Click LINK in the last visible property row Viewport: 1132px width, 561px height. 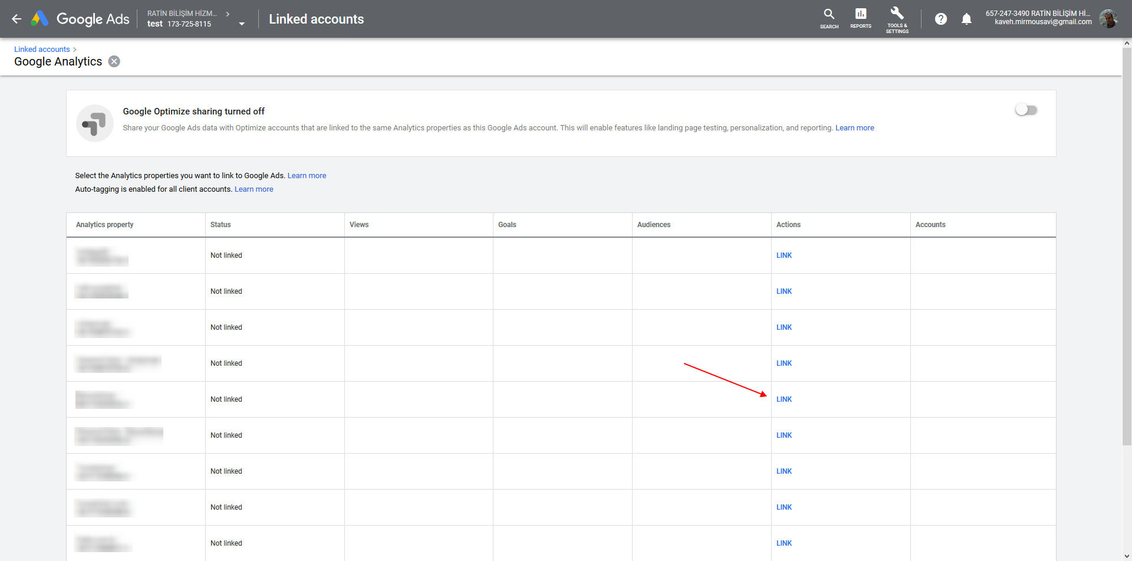pyautogui.click(x=784, y=543)
